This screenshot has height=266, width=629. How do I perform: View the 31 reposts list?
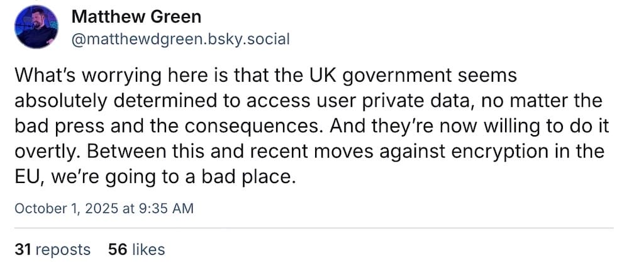pyautogui.click(x=52, y=250)
